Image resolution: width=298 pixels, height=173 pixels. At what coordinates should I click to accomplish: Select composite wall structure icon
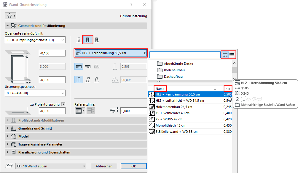coord(87,40)
